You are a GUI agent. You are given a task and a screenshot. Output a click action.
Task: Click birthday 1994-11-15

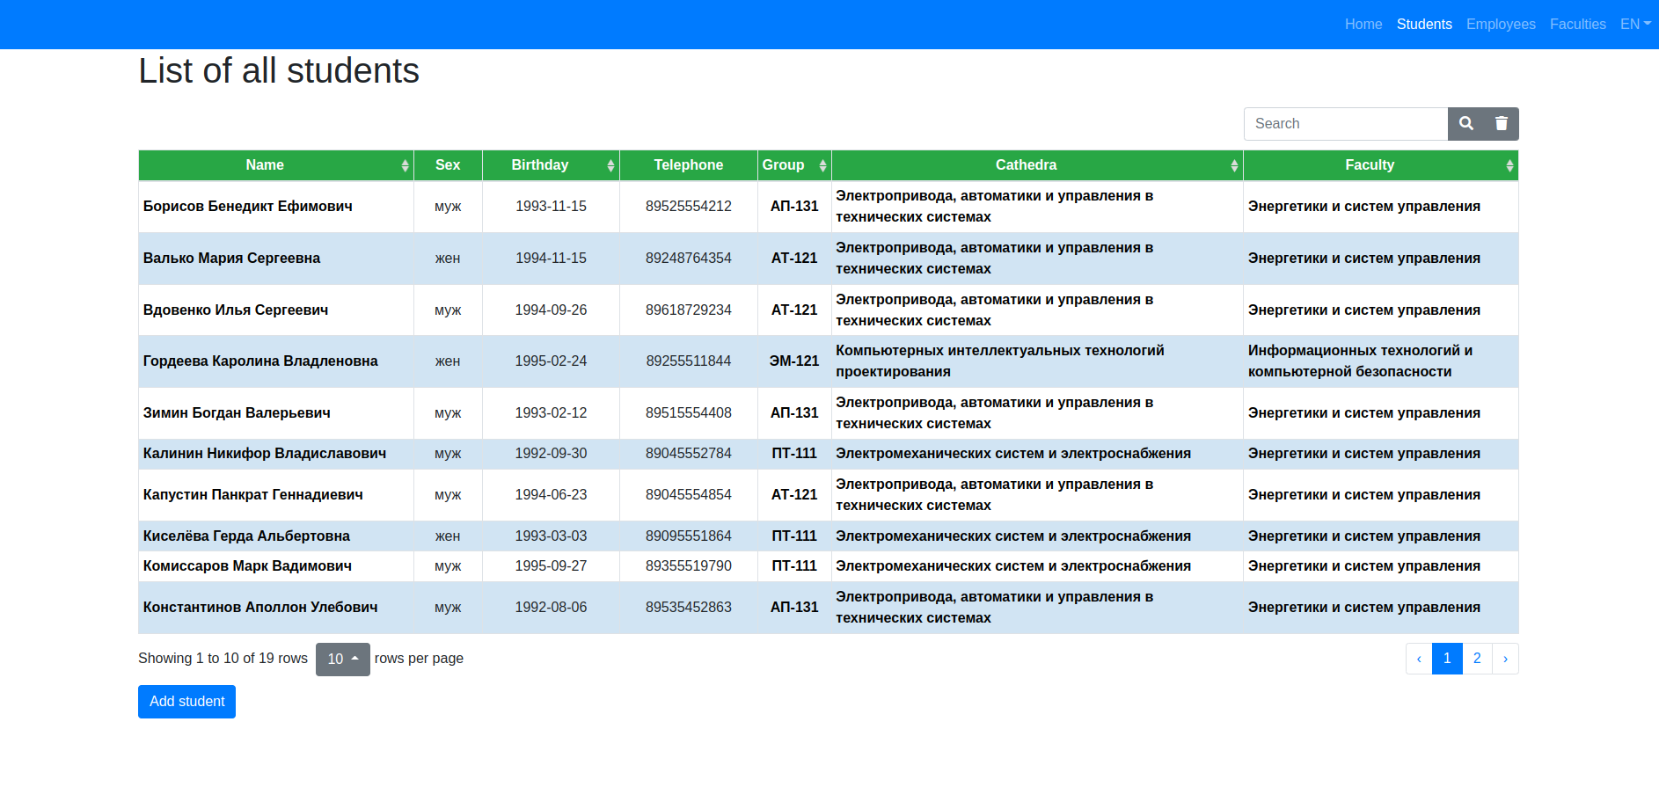551,259
